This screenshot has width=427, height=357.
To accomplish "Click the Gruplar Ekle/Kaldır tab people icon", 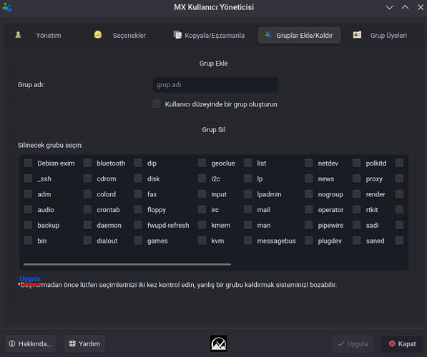I will tap(268, 35).
